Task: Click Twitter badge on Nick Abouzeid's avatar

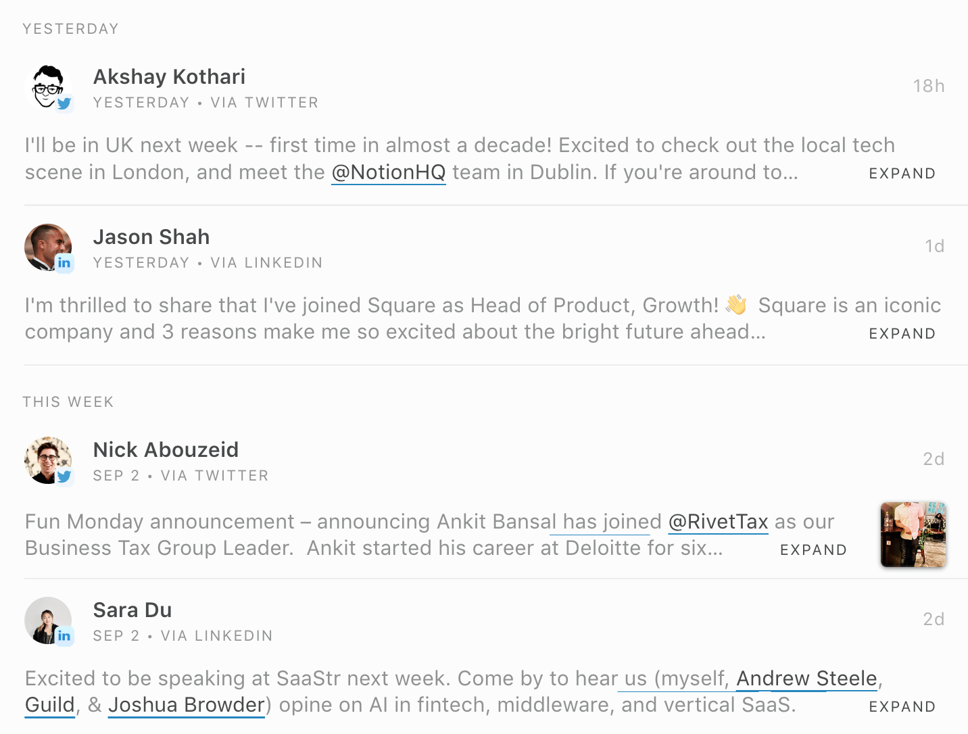Action: coord(64,476)
